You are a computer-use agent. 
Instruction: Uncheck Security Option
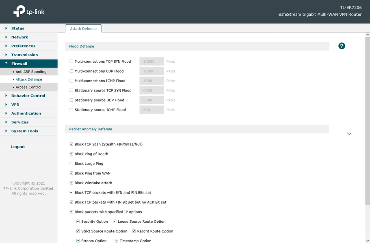coord(78,222)
